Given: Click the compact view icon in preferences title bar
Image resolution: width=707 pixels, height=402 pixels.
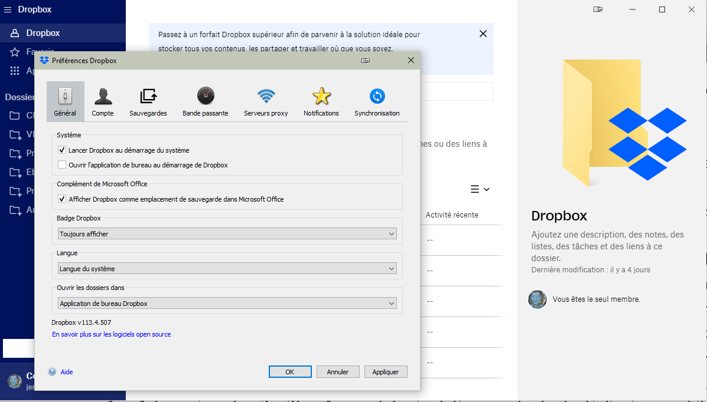Looking at the screenshot, I should tap(365, 60).
